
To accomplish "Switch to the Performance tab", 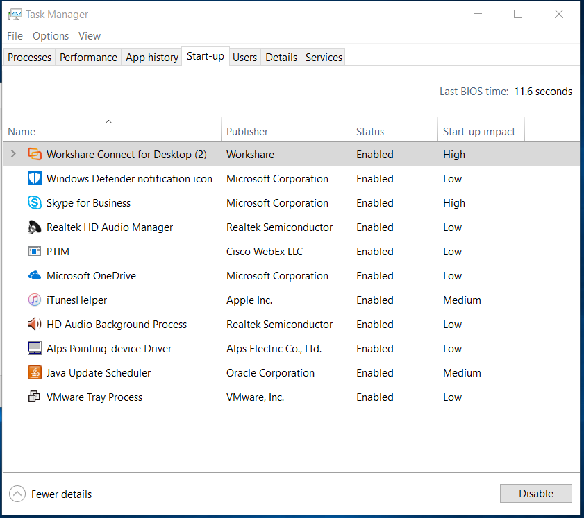I will pos(88,58).
